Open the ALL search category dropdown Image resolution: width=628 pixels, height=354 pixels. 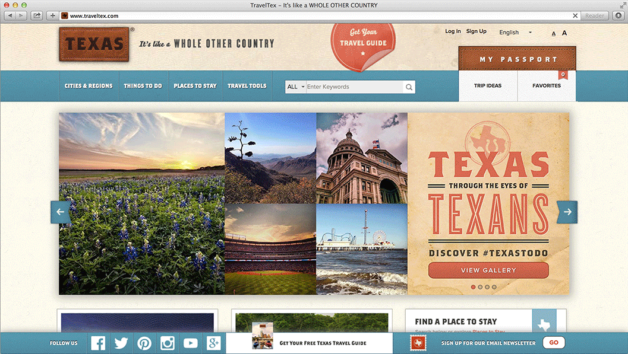tap(295, 87)
